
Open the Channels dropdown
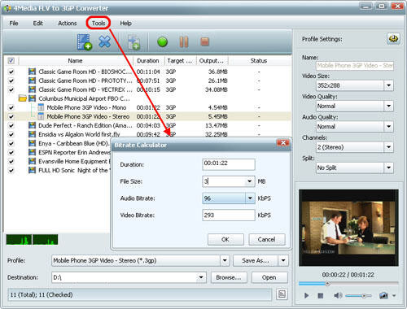388,147
